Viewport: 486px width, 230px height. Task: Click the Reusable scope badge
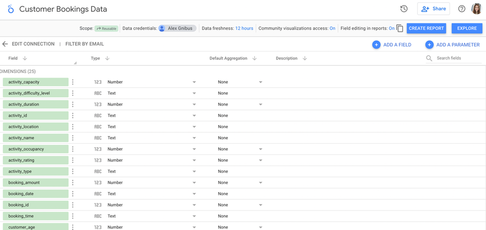click(x=107, y=28)
